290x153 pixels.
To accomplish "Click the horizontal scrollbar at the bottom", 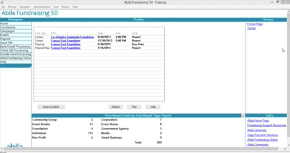I will tap(141, 149).
